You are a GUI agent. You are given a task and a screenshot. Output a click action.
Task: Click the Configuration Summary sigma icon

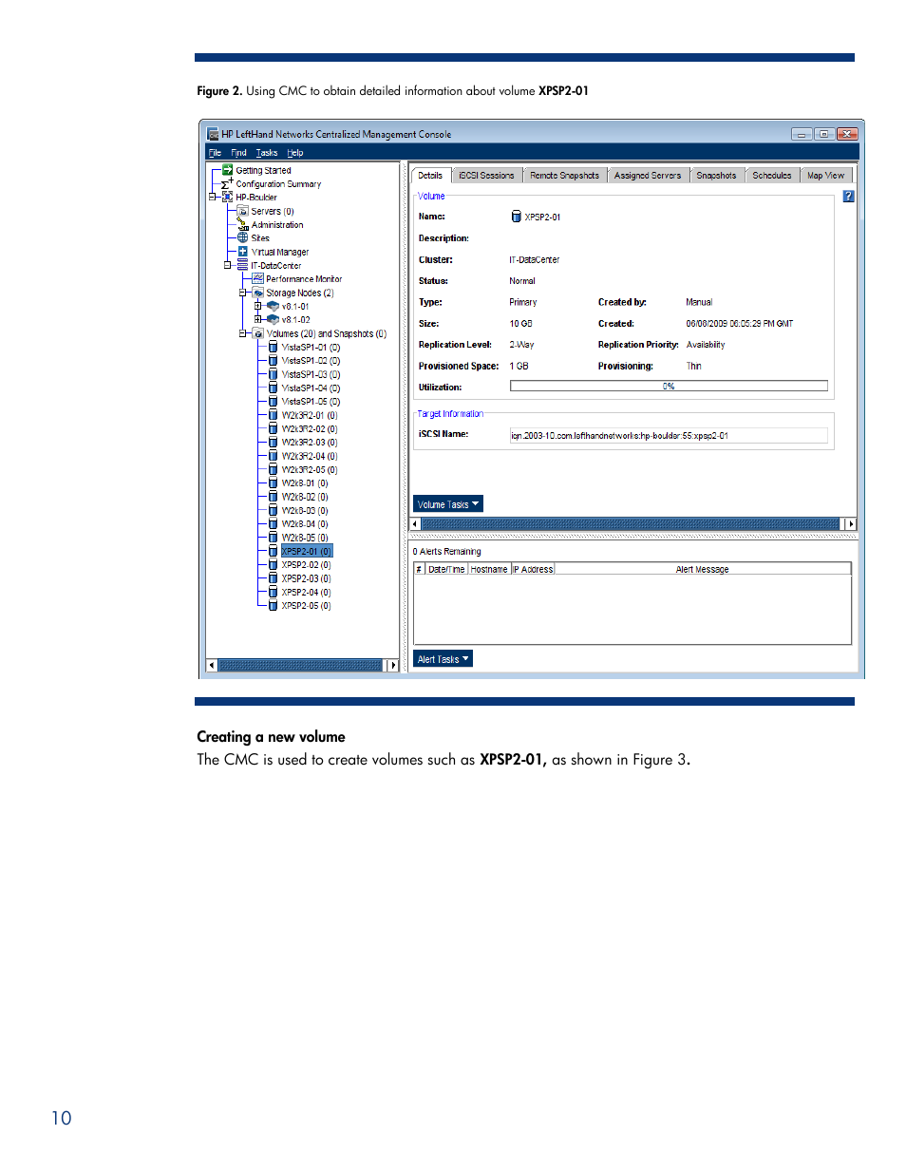(227, 183)
